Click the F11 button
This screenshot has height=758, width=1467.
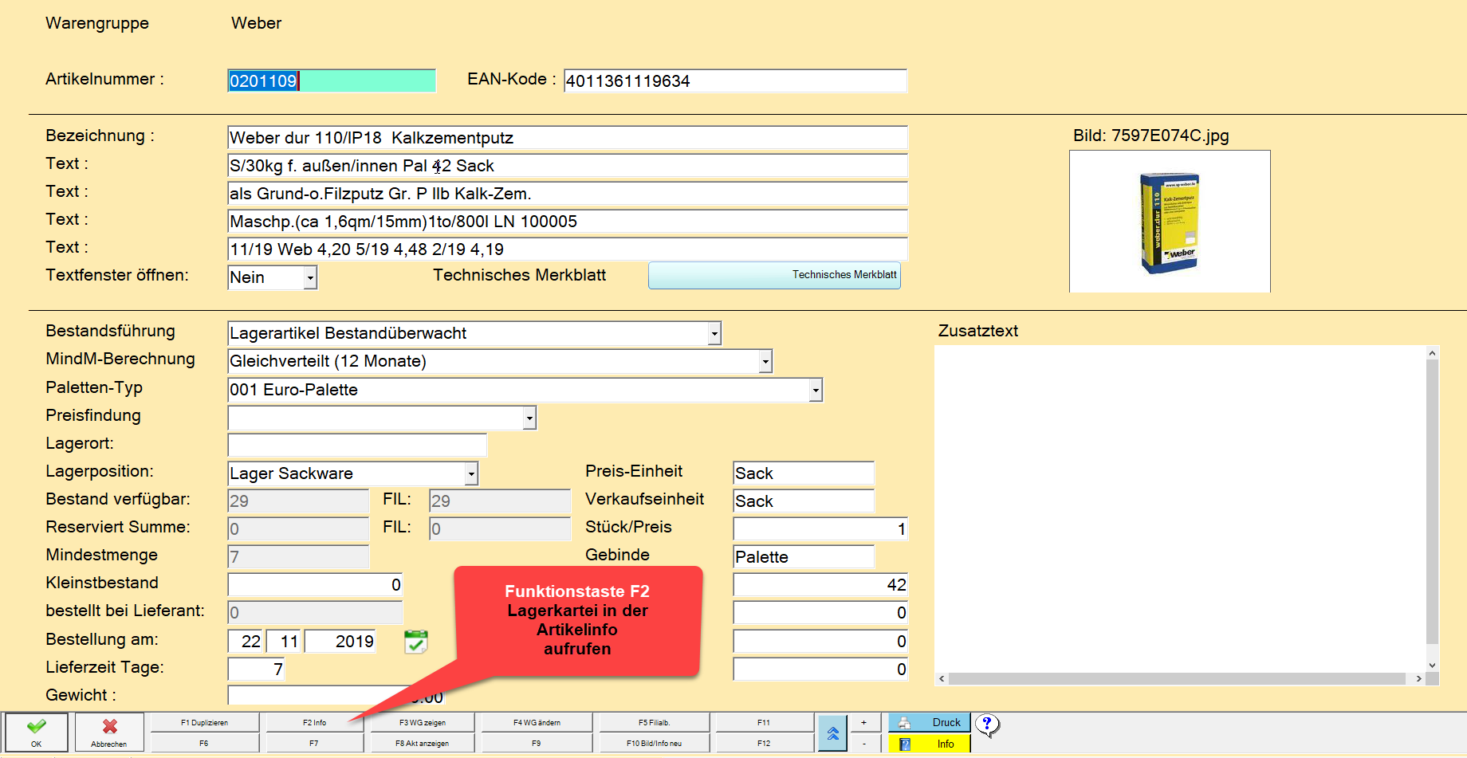[764, 722]
